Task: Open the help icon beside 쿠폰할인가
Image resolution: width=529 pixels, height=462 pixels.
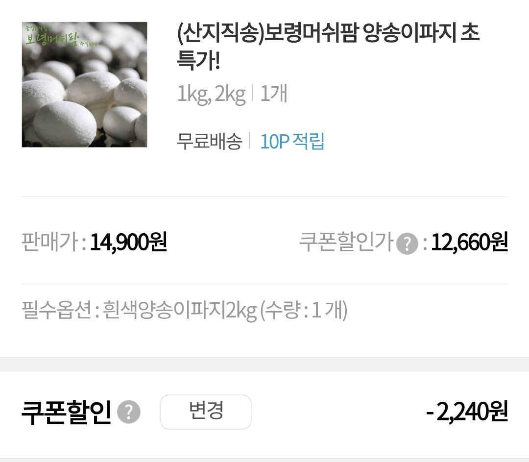Action: (407, 243)
